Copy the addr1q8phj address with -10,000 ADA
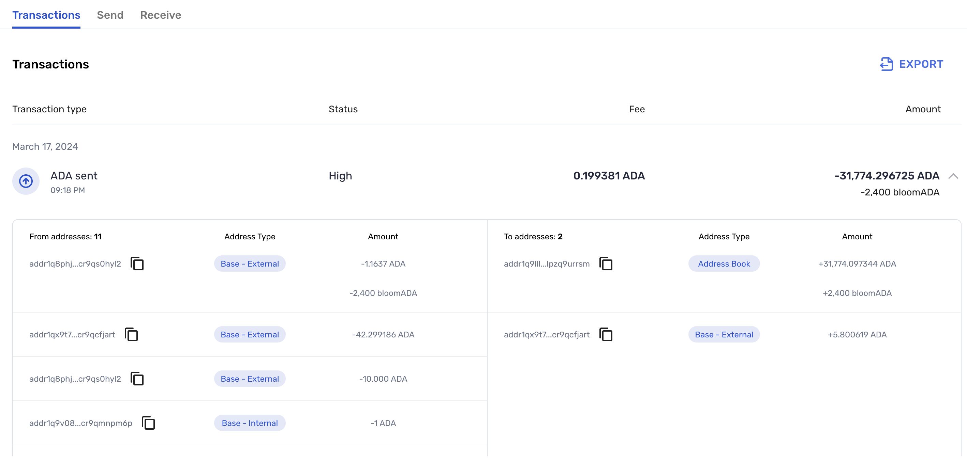 (x=137, y=379)
